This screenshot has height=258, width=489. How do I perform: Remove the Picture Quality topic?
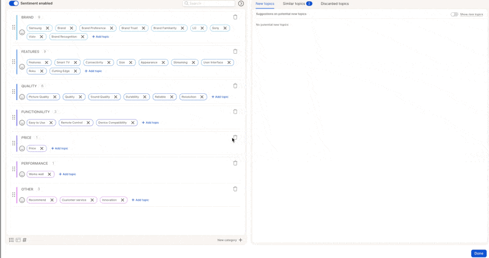(55, 97)
